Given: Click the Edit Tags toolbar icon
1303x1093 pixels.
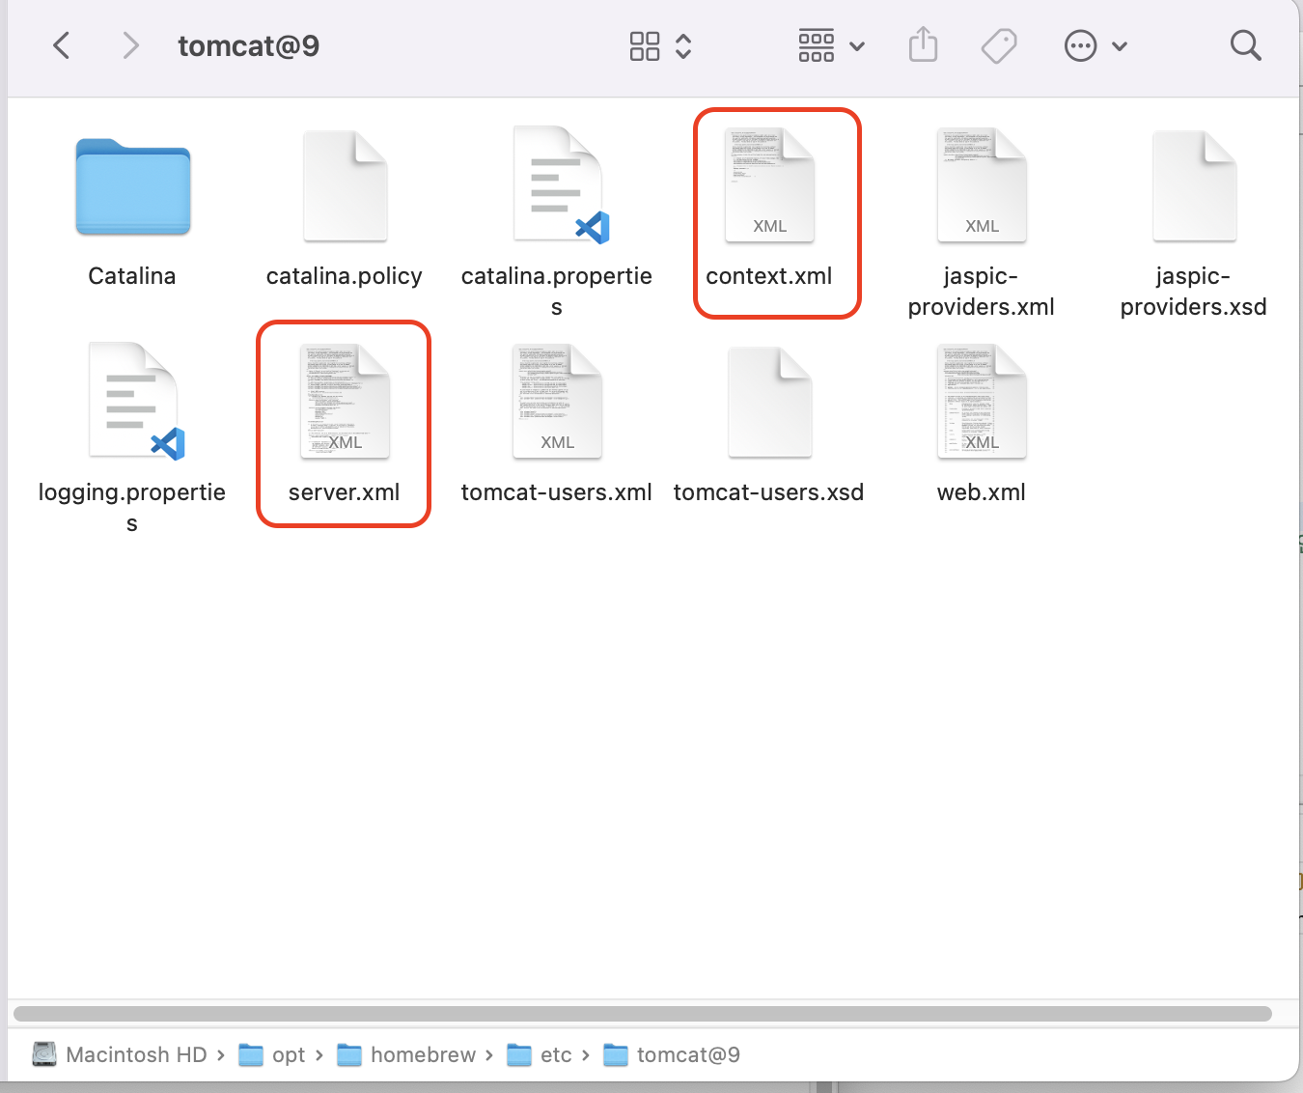Looking at the screenshot, I should [x=999, y=45].
